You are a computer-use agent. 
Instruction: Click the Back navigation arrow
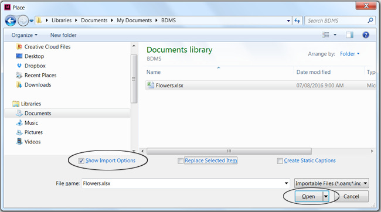[x=11, y=21]
